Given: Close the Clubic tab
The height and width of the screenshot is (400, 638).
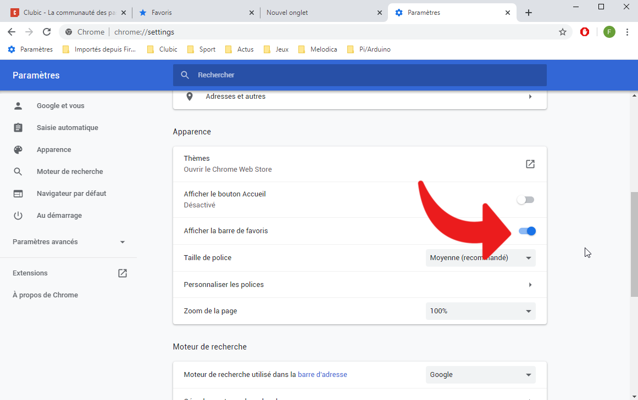Looking at the screenshot, I should [124, 13].
